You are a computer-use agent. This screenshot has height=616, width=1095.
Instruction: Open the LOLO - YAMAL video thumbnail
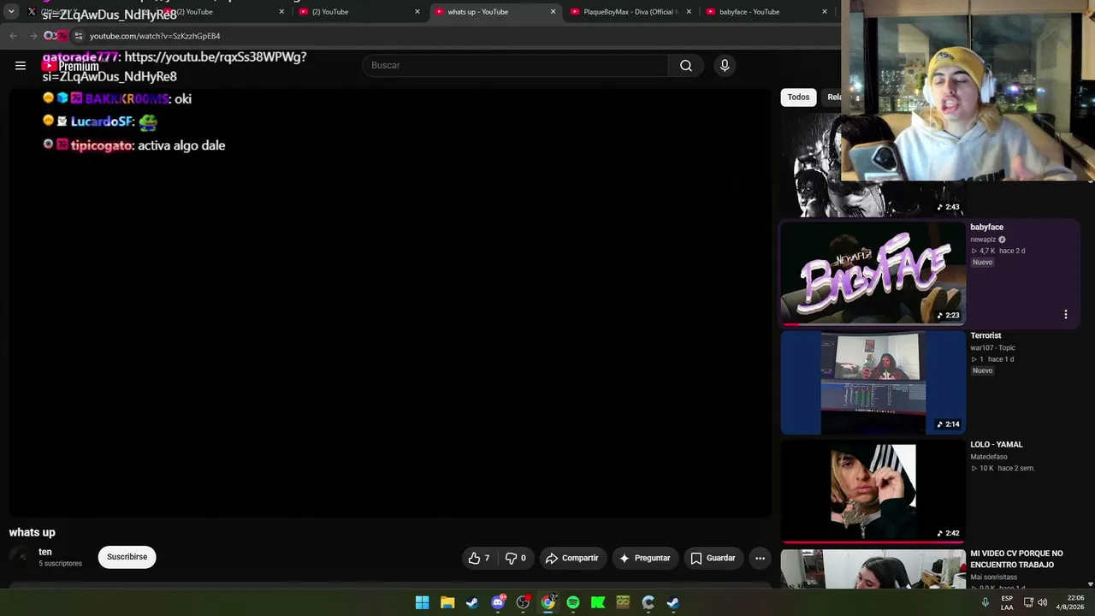[873, 491]
